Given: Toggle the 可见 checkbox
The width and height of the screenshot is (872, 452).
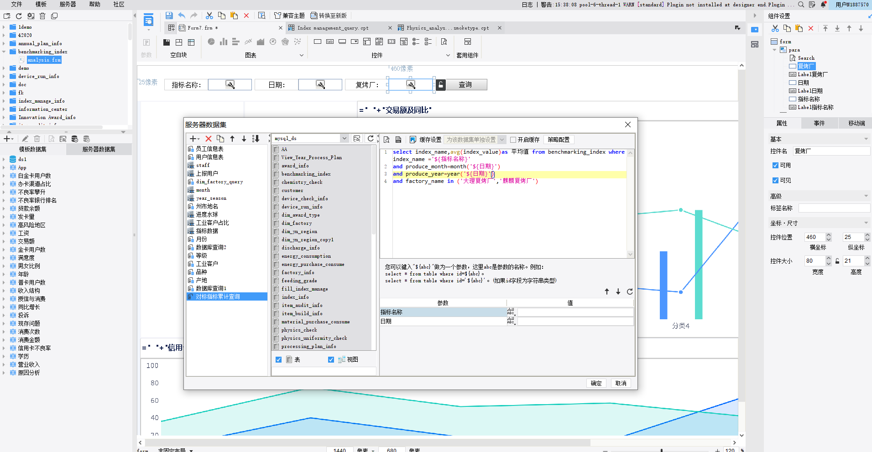Looking at the screenshot, I should 775,181.
